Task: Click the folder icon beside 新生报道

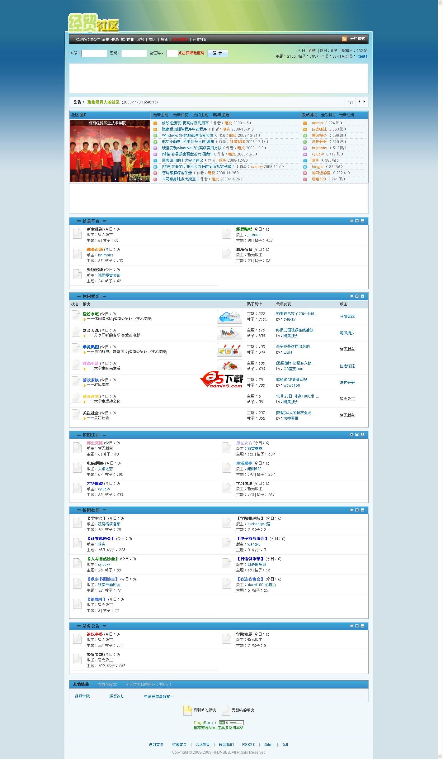Action: (77, 234)
